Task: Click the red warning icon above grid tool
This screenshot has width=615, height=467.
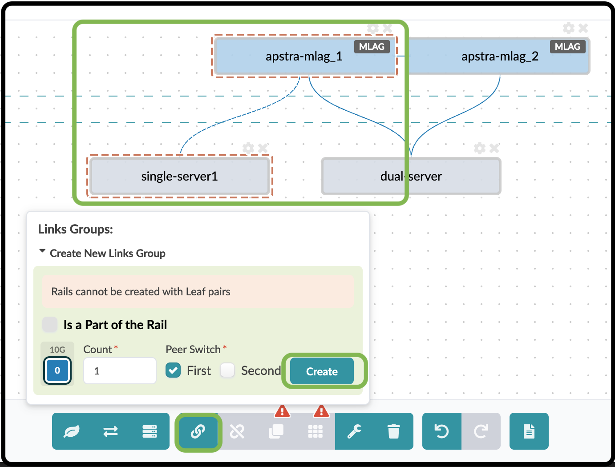Action: point(321,411)
